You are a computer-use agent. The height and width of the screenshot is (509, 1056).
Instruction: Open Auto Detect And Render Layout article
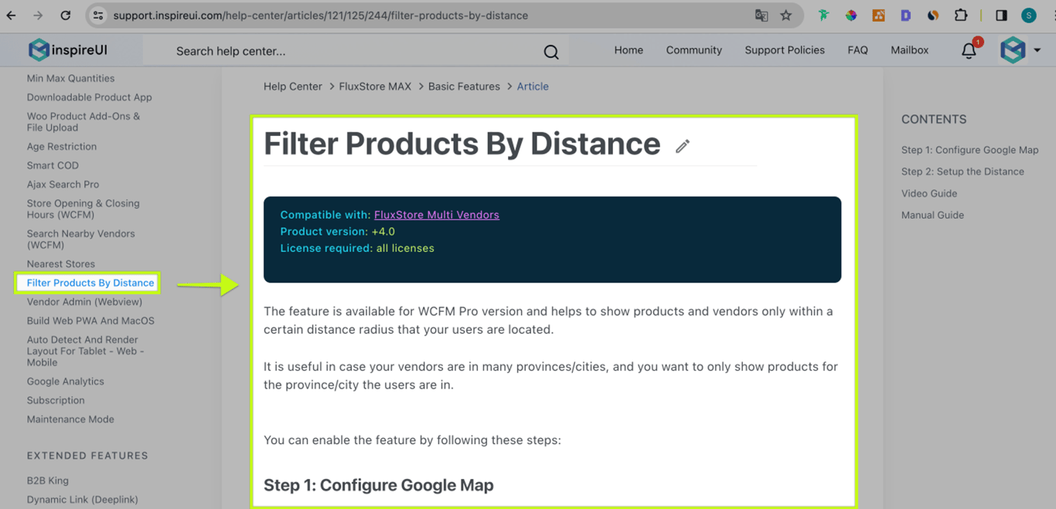[x=86, y=351]
